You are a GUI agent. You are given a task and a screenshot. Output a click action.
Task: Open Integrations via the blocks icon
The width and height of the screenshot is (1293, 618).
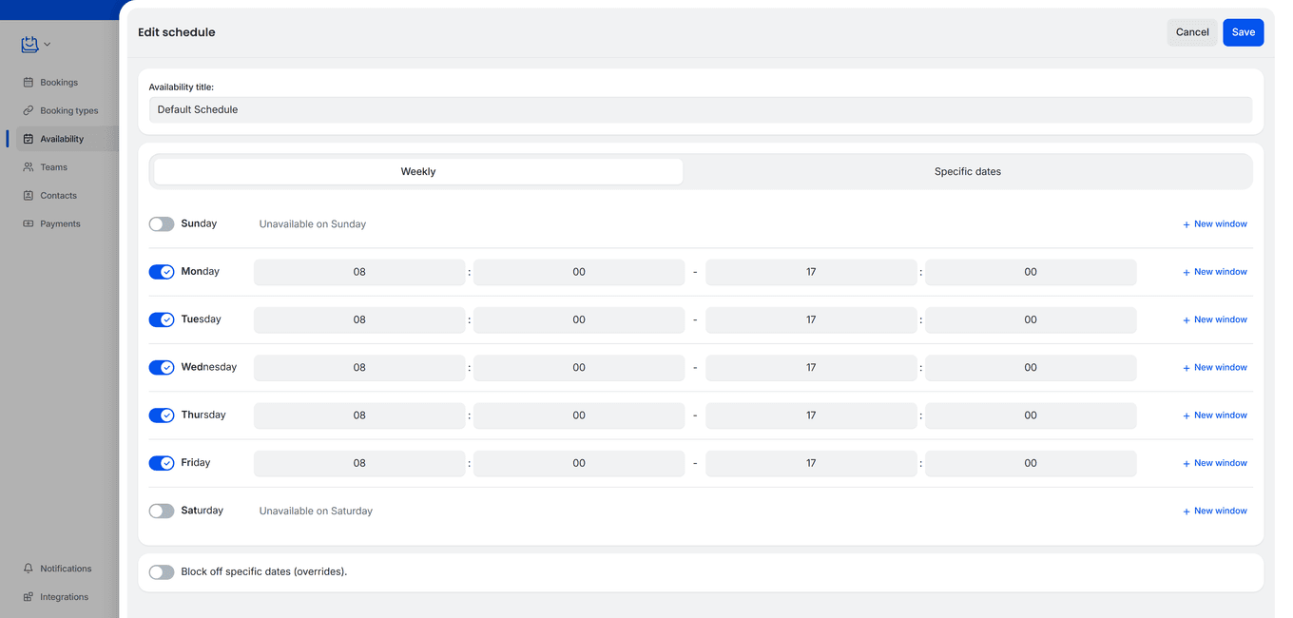(29, 596)
